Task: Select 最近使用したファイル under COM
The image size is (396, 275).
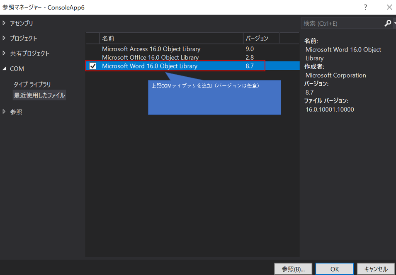Action: point(39,95)
